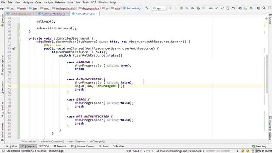Toggle the Favorites tool window

click(x=2, y=110)
